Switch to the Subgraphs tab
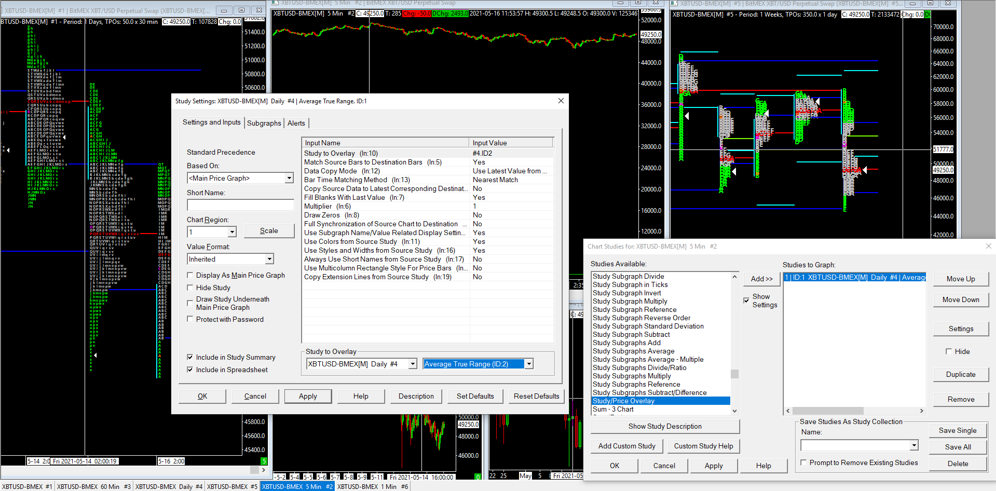996x491 pixels. tap(264, 123)
